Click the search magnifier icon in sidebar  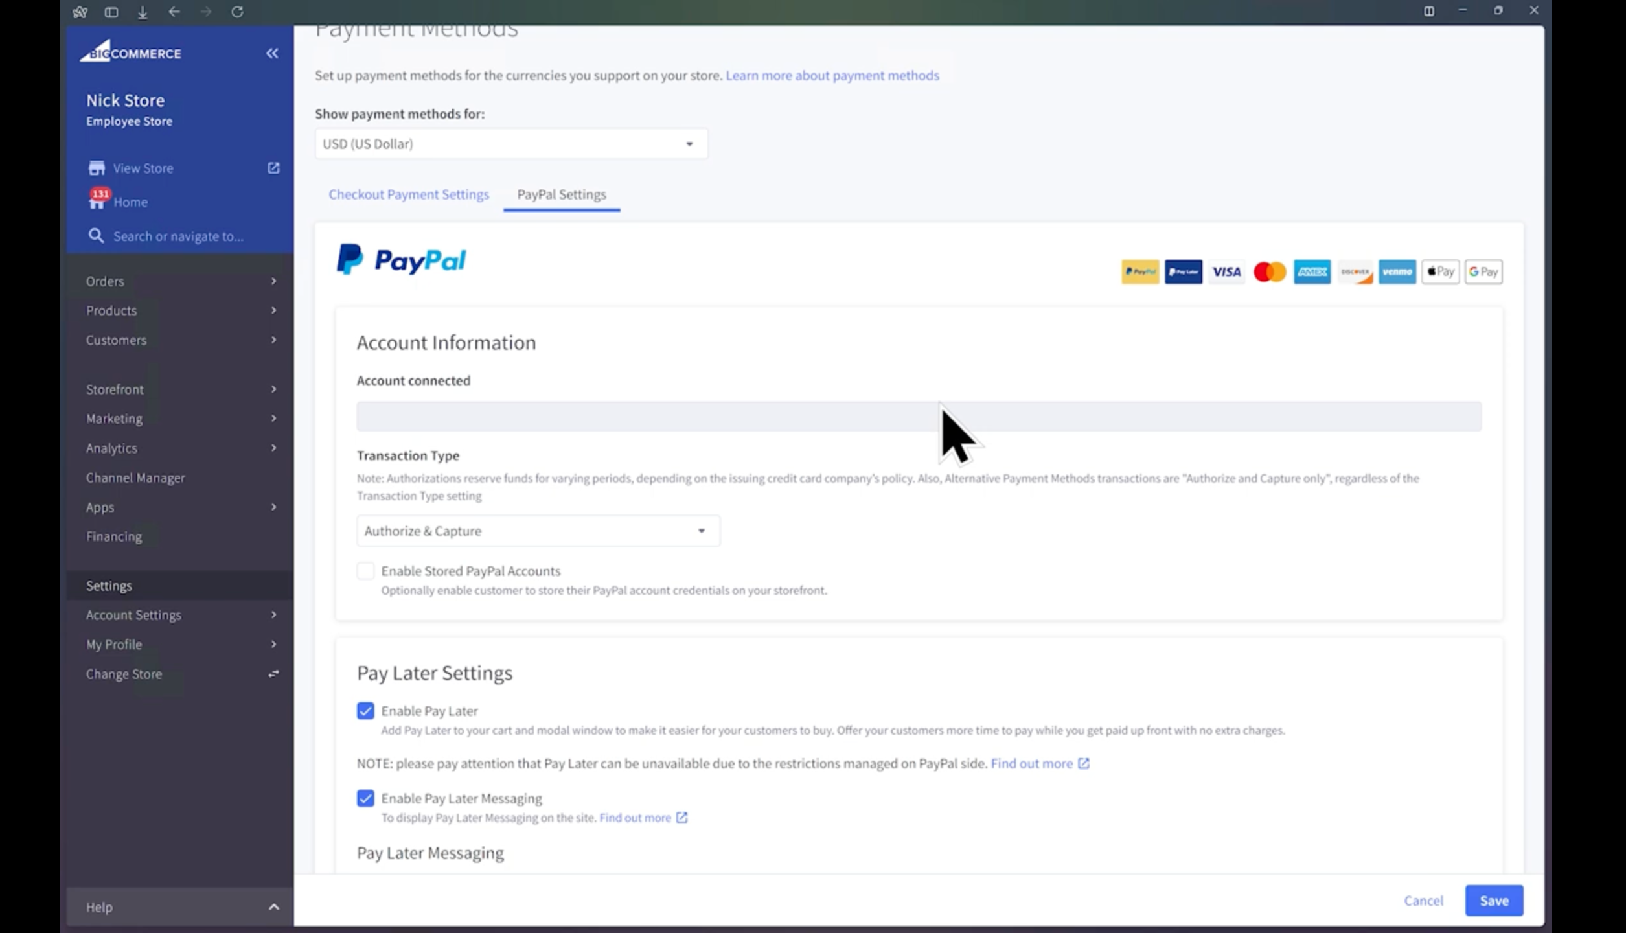coord(96,236)
